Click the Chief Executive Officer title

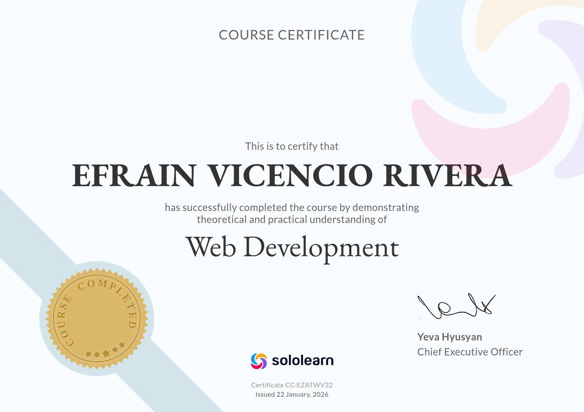tap(469, 352)
